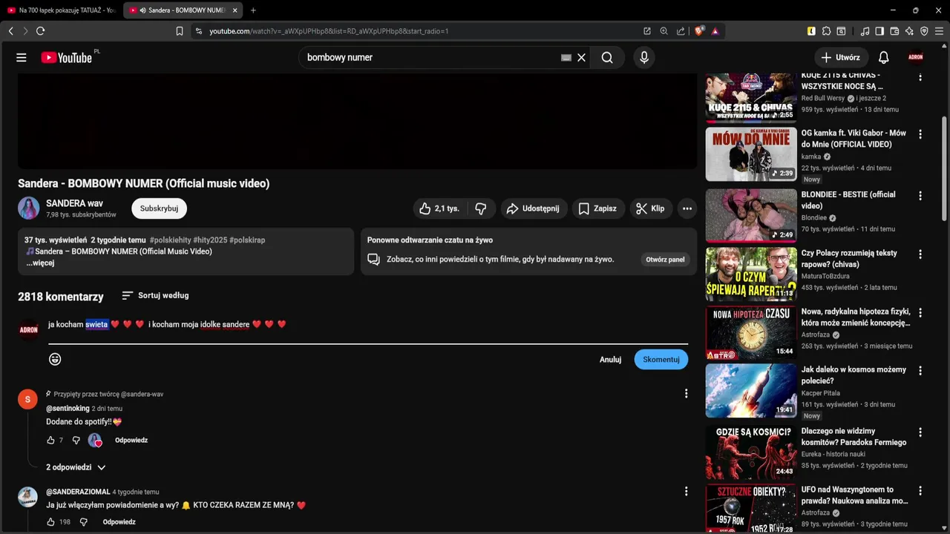Bookmark this page in address bar
The height and width of the screenshot is (534, 950).
pyautogui.click(x=180, y=31)
